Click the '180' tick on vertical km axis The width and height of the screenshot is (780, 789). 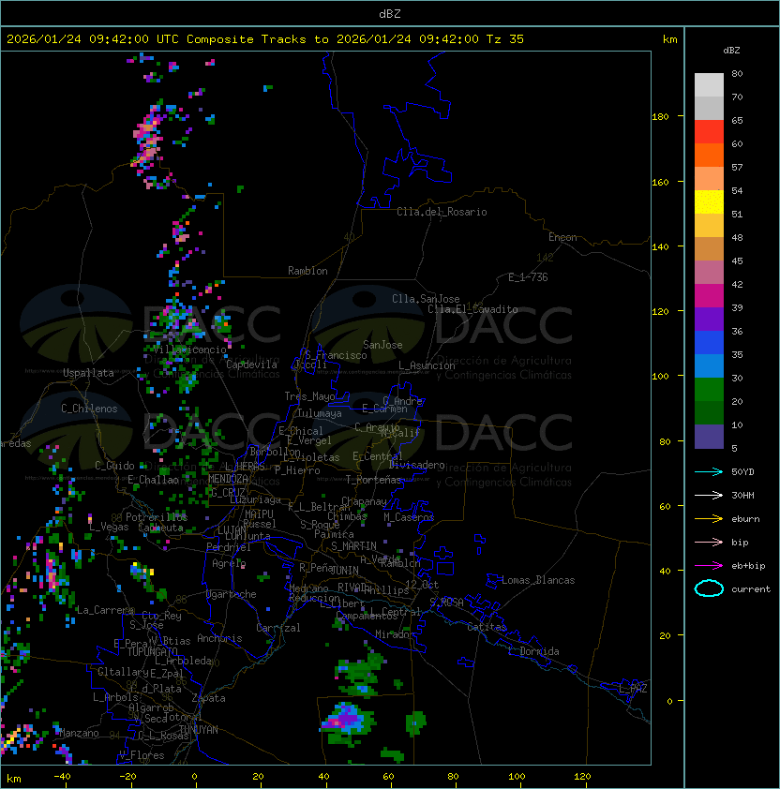tap(660, 117)
